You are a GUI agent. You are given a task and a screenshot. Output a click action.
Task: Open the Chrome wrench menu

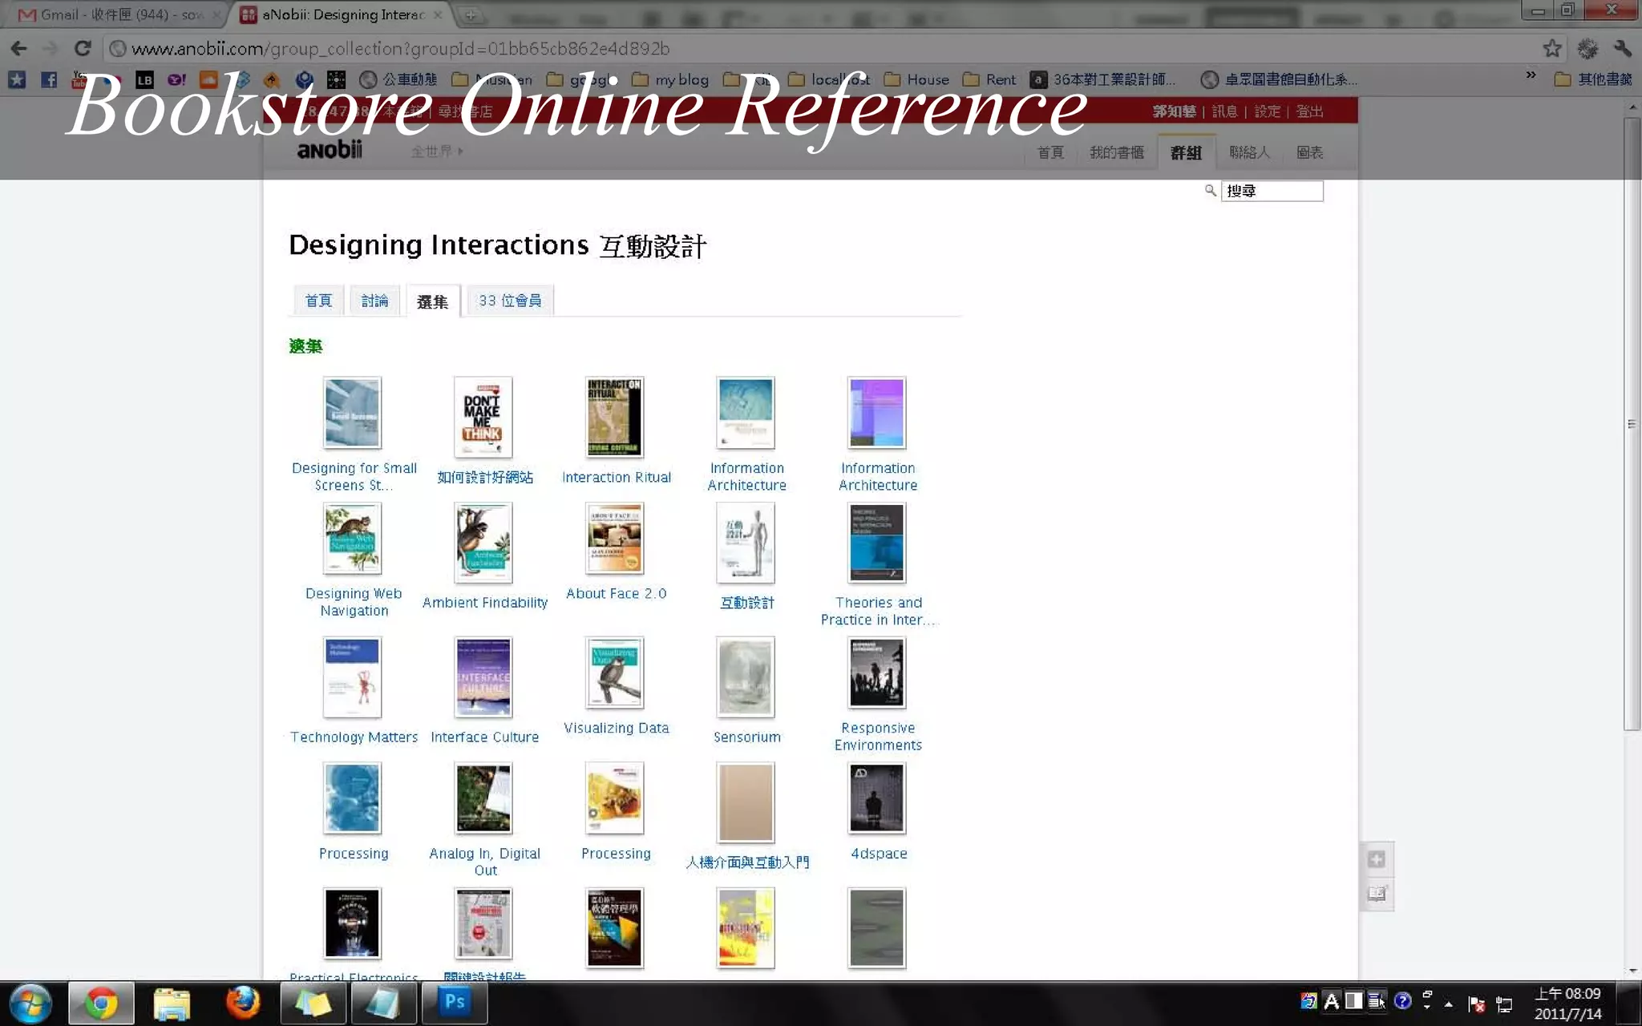click(1623, 49)
